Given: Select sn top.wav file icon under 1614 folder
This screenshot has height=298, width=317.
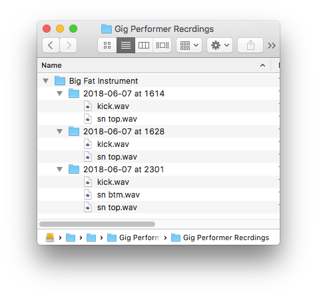Looking at the screenshot, I should coord(88,118).
